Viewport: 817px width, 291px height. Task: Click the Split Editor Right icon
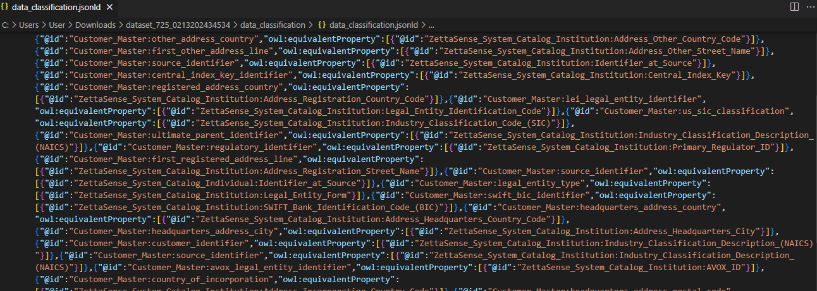point(794,7)
